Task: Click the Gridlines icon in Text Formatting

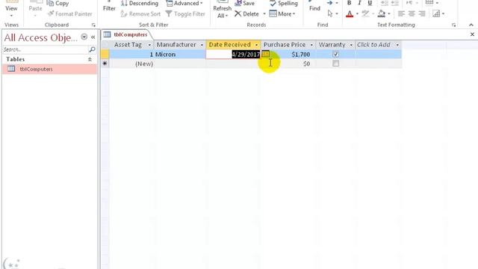Action: 429,3
